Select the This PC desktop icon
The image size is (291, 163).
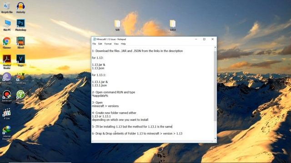pos(7,25)
